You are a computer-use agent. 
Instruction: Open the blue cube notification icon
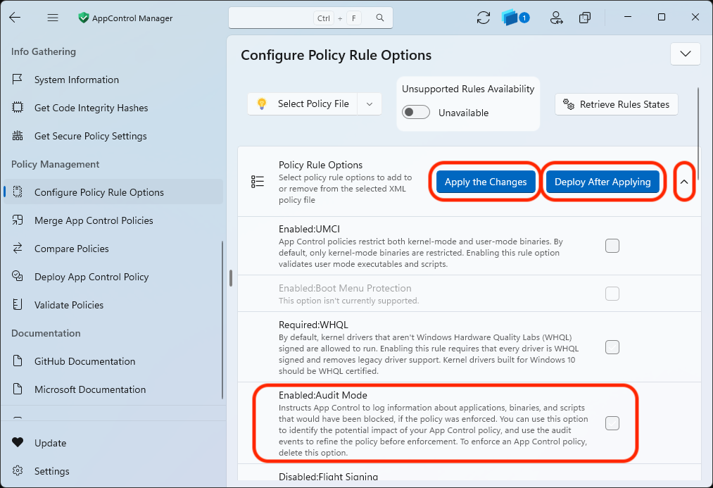point(515,18)
